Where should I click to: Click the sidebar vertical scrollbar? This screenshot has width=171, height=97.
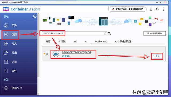[x=38, y=46]
